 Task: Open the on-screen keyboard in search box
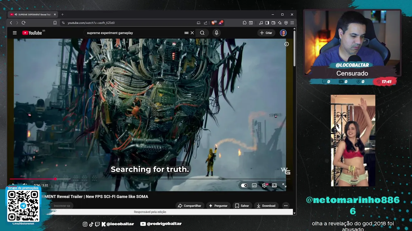(186, 33)
